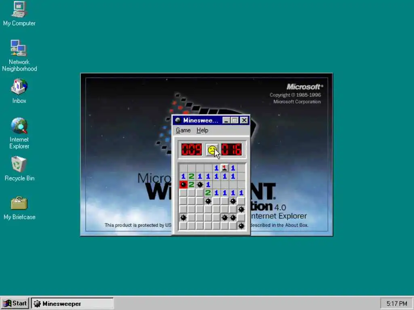Click the disabled maximize button of Minesweeper
414x310 pixels.
(234, 120)
